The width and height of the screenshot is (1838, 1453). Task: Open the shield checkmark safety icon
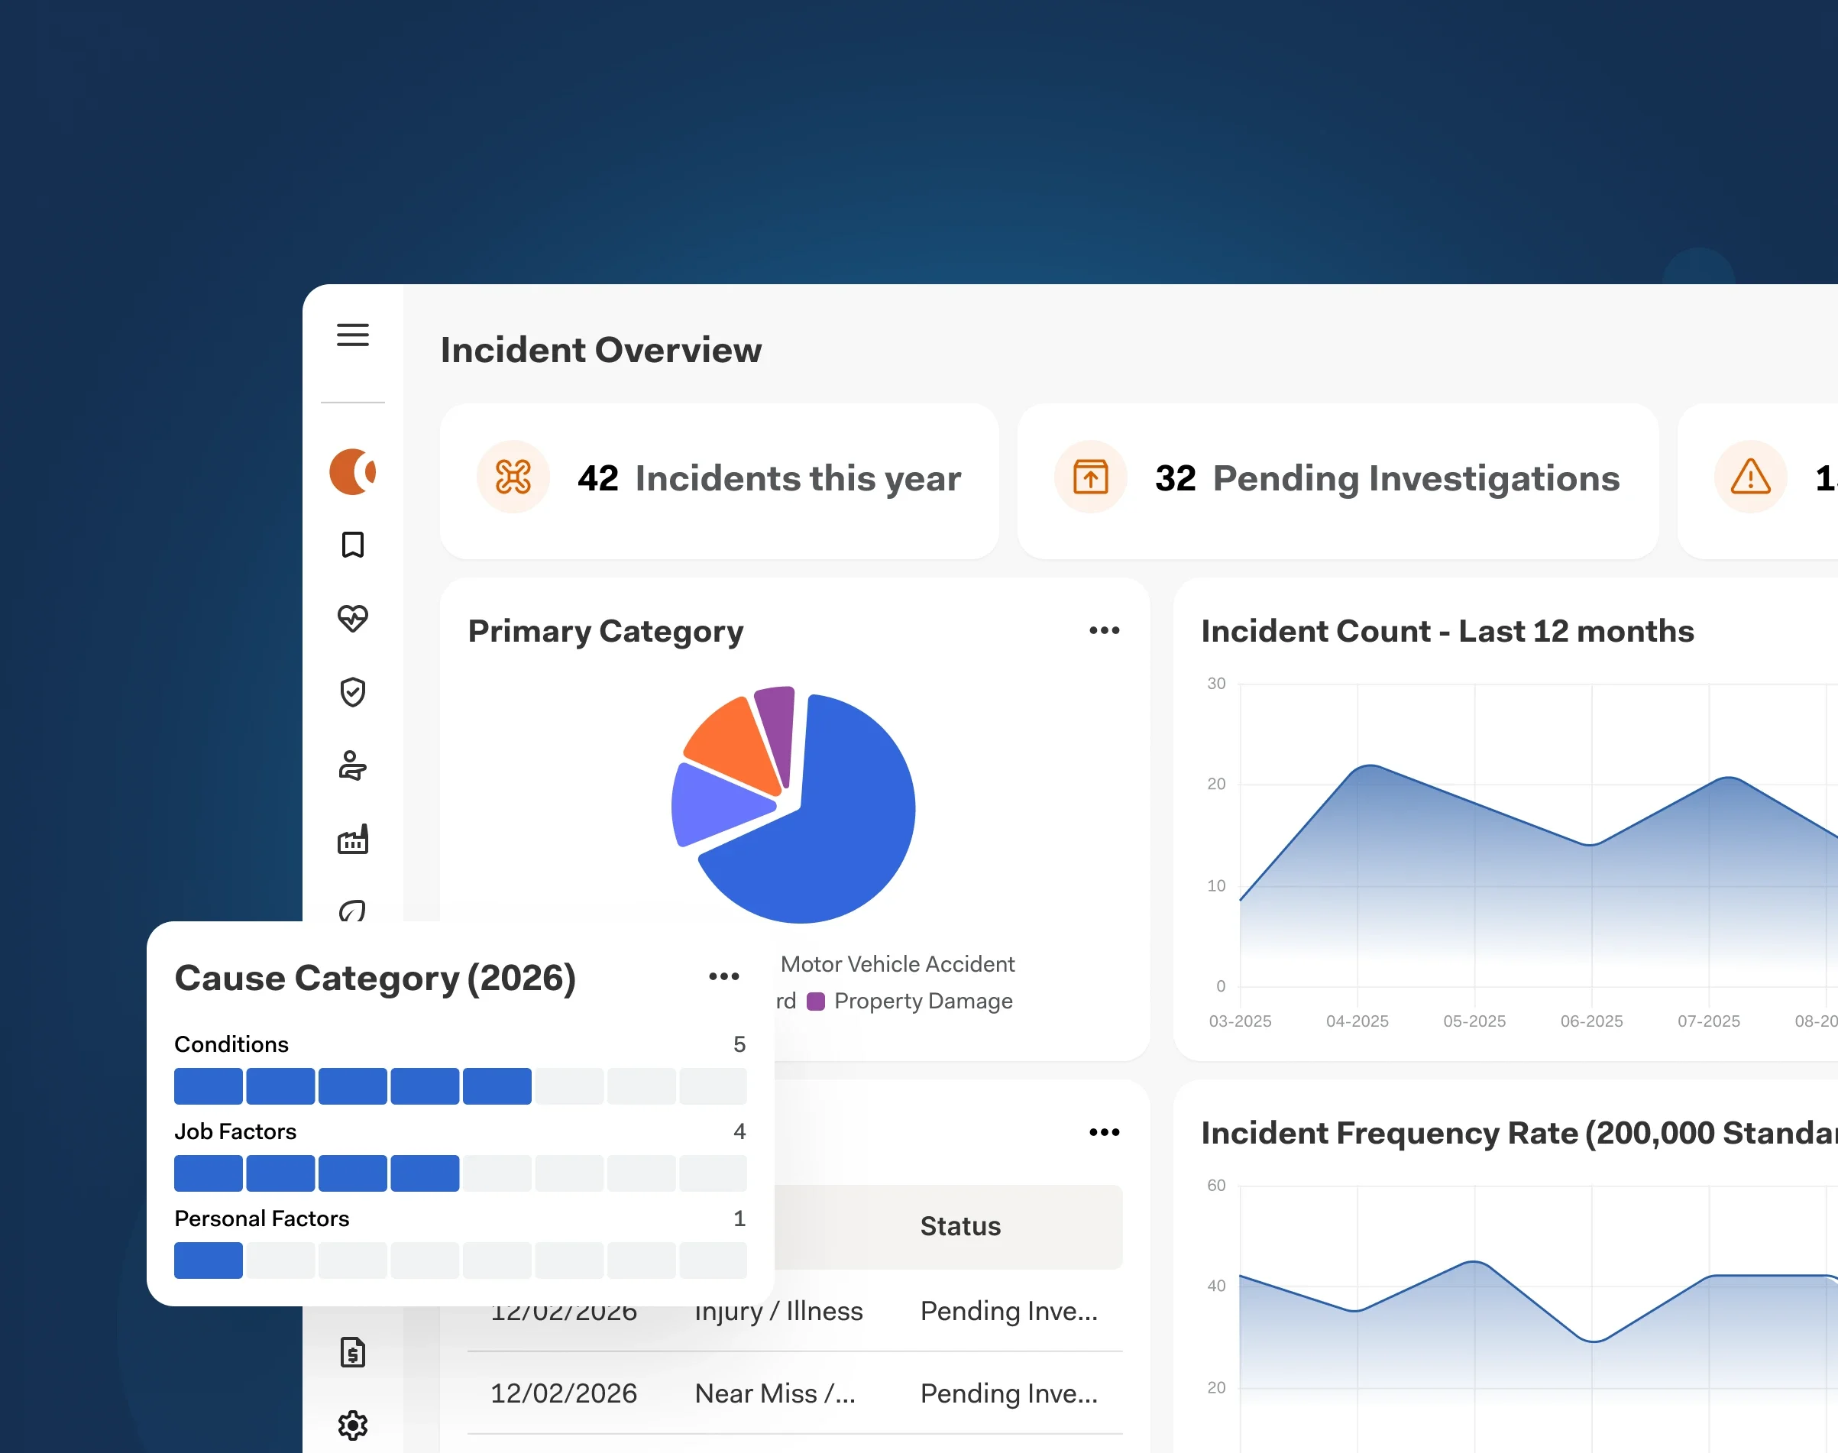(x=352, y=692)
